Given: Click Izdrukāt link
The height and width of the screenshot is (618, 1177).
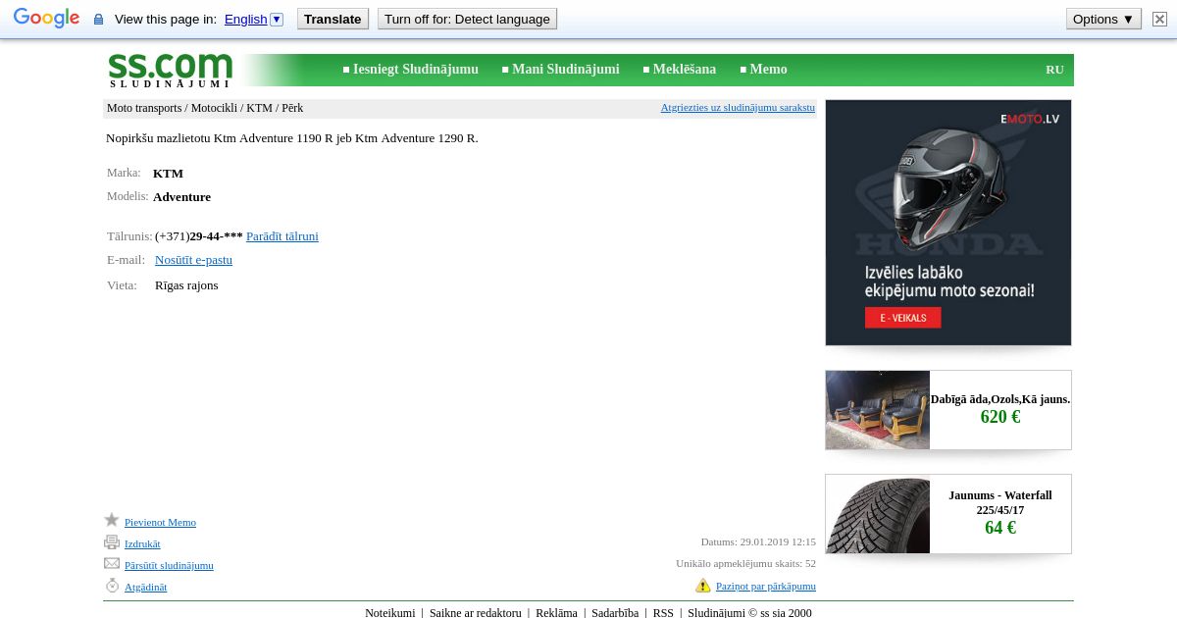Looking at the screenshot, I should tap(142, 543).
